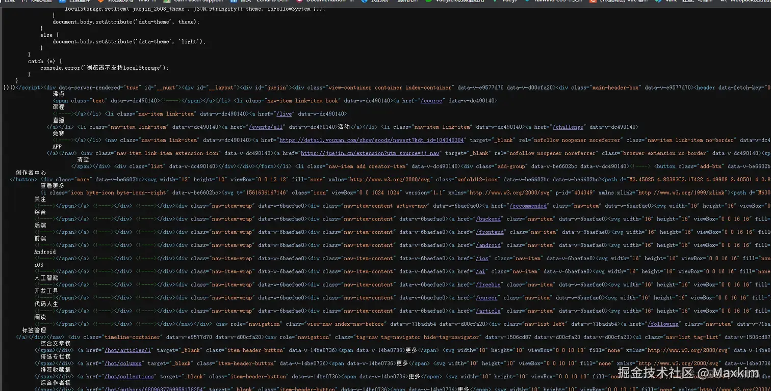Screen dimensions: 771x391
Task: Open the /article href link
Action: pos(489,311)
